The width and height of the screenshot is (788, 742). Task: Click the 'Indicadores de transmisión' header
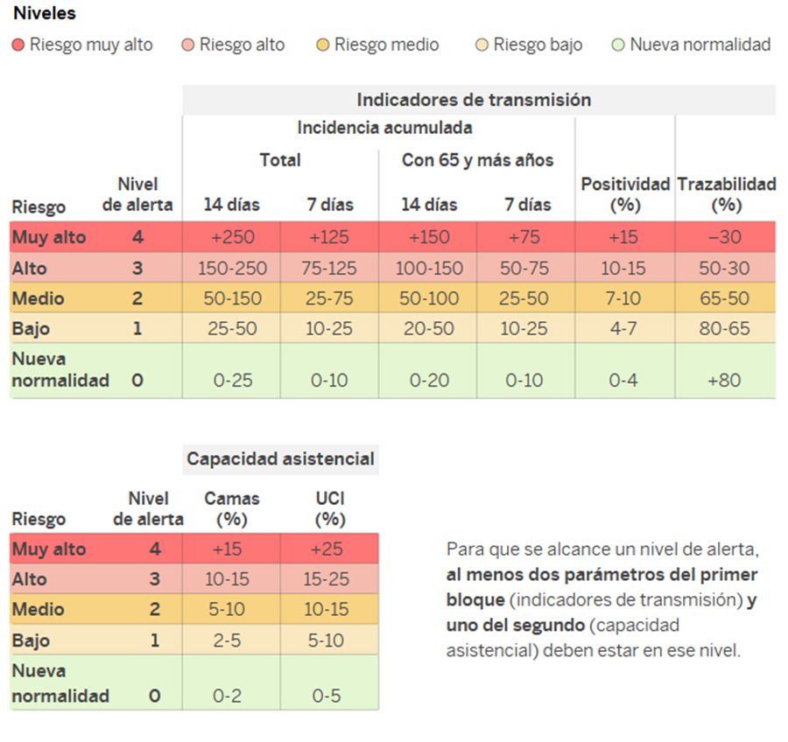click(474, 100)
